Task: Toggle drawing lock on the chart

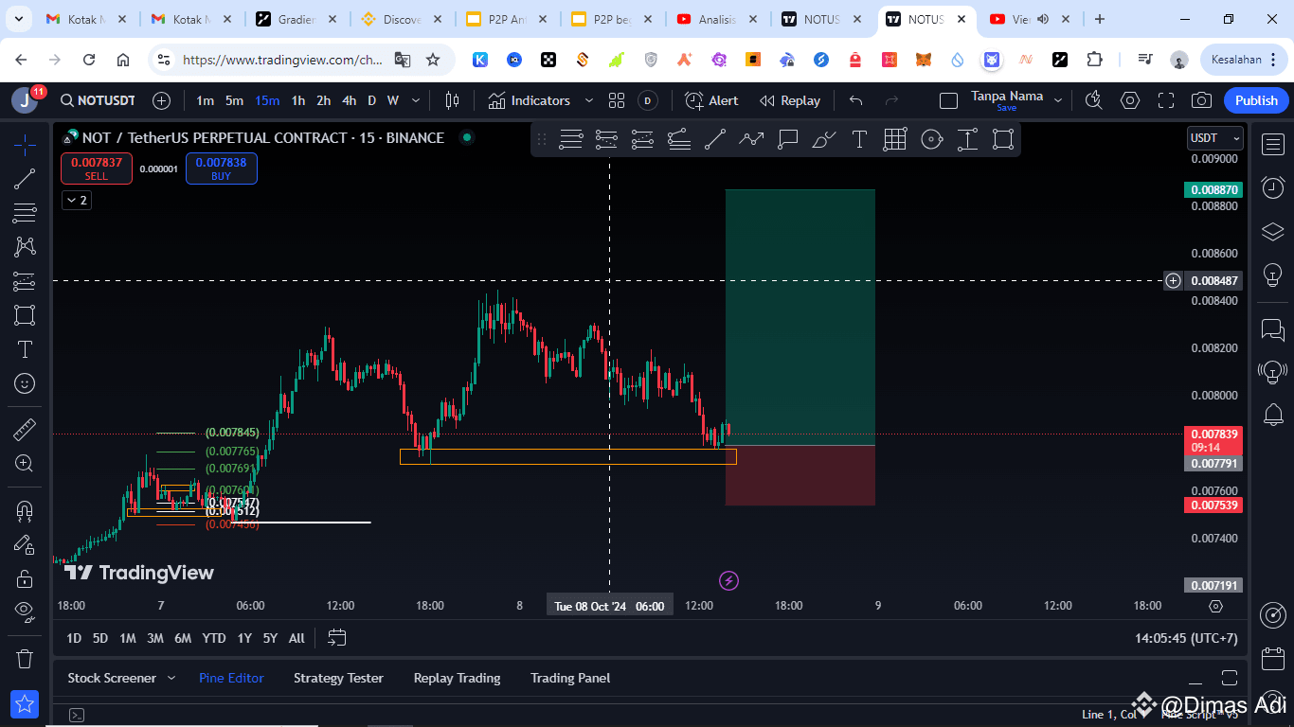Action: point(25,577)
